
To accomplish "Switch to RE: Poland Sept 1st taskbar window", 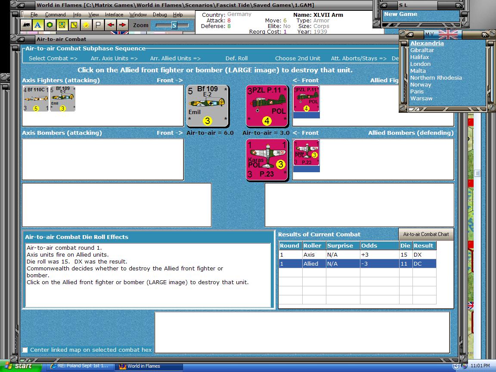I will [80, 366].
